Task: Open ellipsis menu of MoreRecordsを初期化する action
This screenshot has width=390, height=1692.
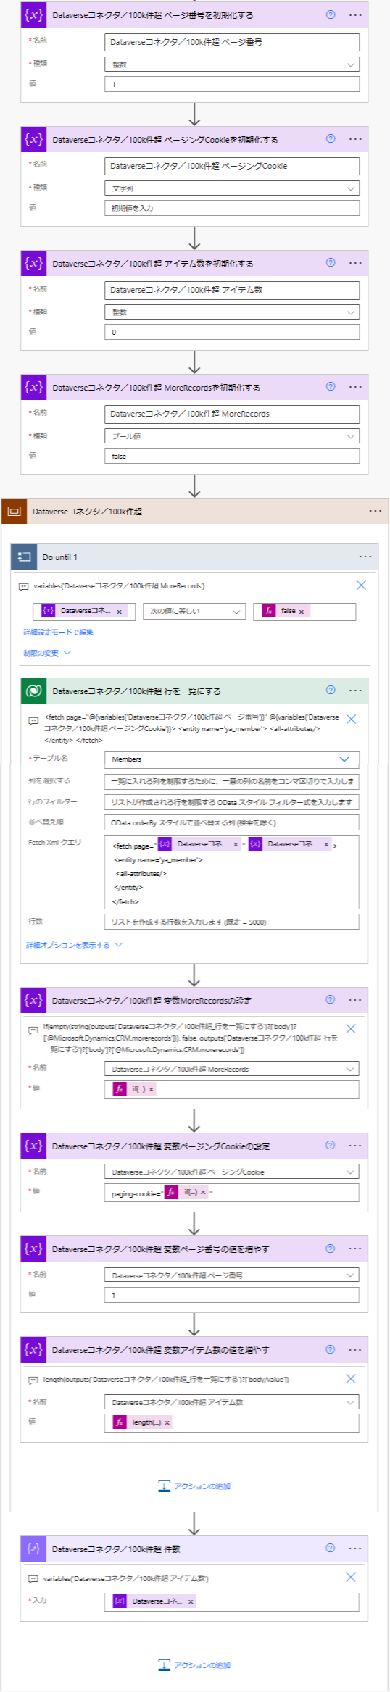Action: click(x=355, y=386)
